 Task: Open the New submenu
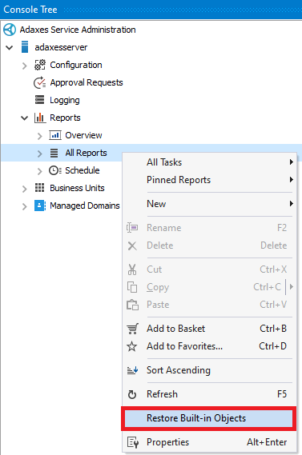click(x=209, y=204)
